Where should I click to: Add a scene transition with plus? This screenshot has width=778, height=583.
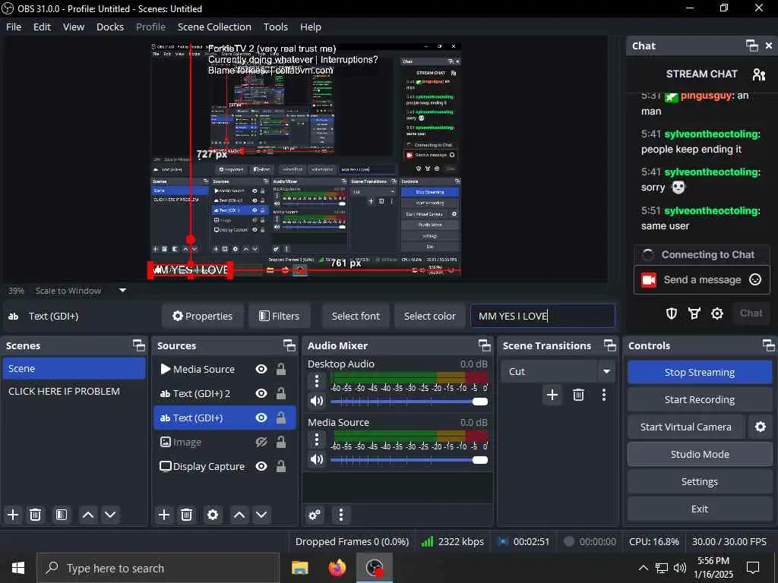click(x=552, y=395)
